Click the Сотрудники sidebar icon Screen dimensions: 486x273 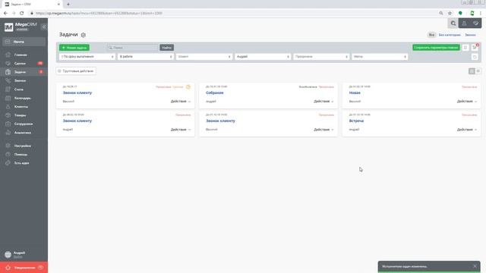[x=8, y=124]
